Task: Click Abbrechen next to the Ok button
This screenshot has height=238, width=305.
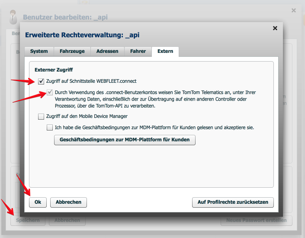Action: [68, 202]
